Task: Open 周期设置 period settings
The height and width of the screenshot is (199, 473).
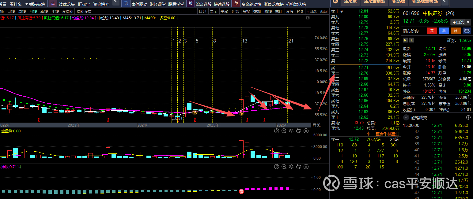Action: (84, 12)
